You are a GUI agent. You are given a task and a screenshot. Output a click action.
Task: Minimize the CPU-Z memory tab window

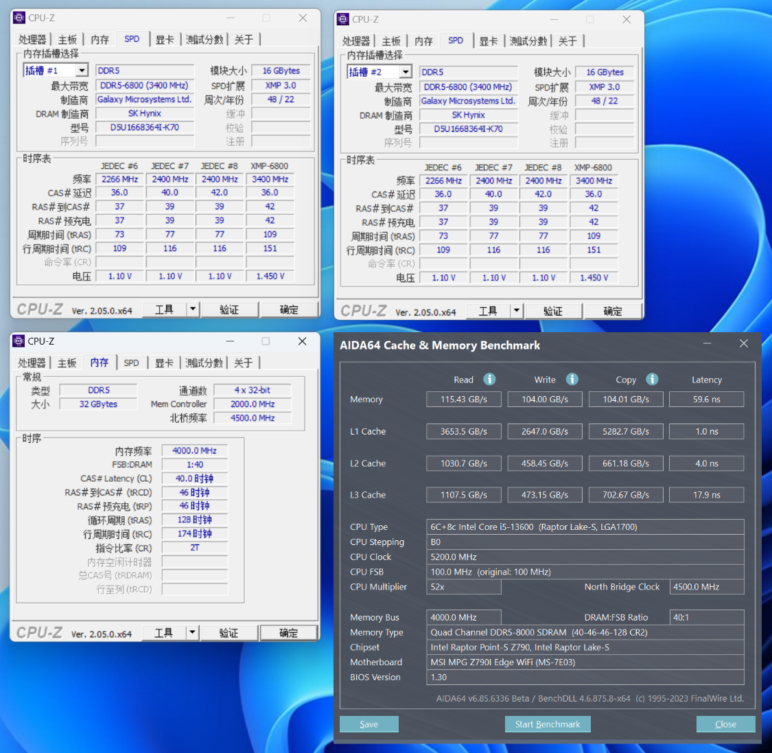[229, 341]
